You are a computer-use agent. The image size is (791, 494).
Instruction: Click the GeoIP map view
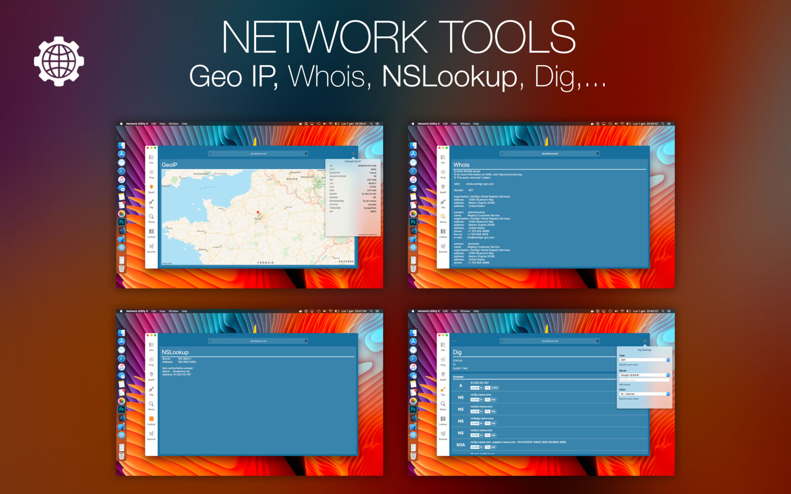[258, 217]
